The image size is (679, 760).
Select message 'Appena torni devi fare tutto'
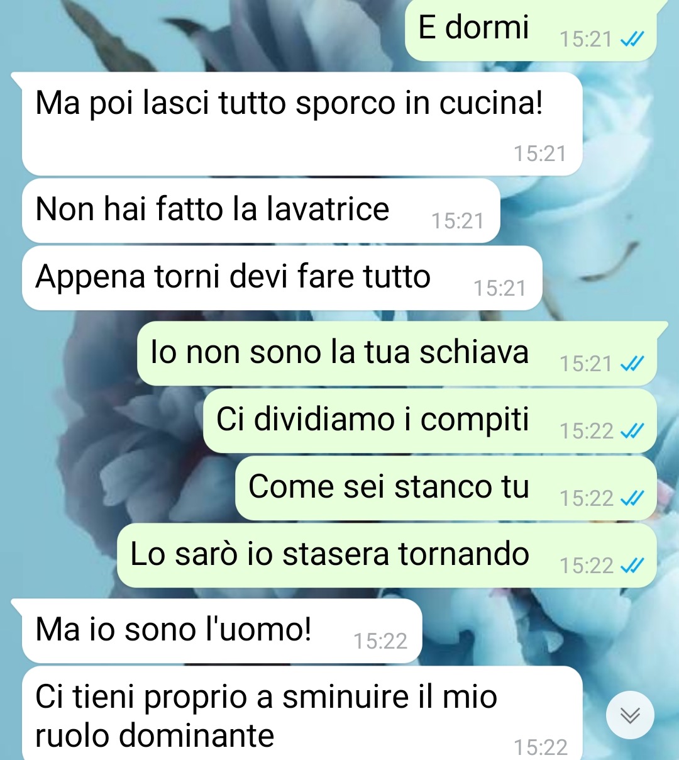click(282, 278)
